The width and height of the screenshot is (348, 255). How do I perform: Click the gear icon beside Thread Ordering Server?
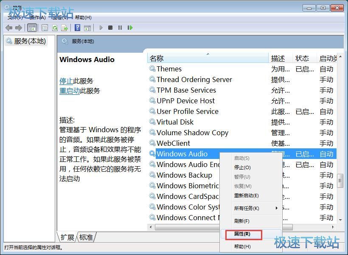tap(152, 79)
